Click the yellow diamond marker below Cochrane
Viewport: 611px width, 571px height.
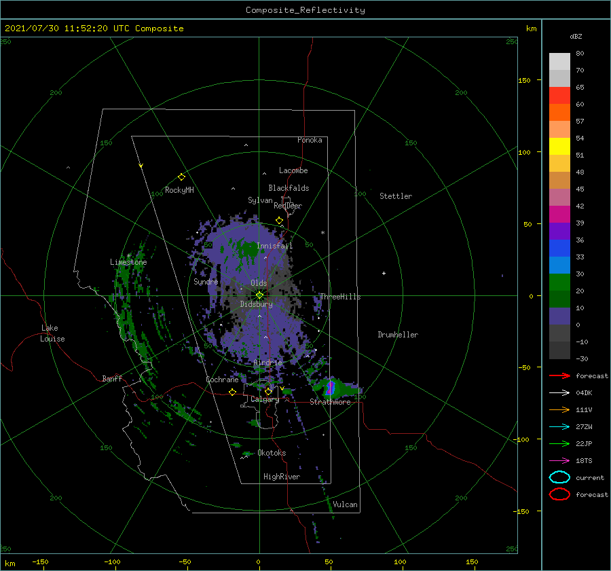232,392
